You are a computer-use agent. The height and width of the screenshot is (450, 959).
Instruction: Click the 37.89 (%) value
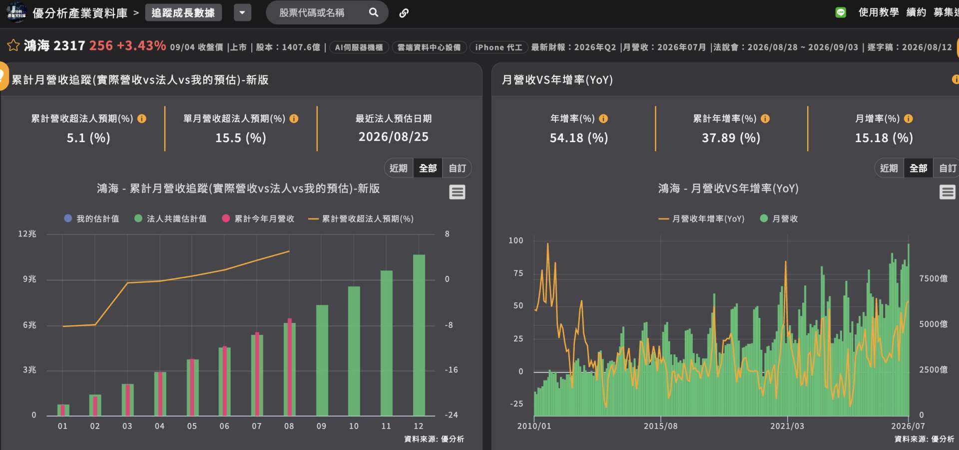(731, 138)
